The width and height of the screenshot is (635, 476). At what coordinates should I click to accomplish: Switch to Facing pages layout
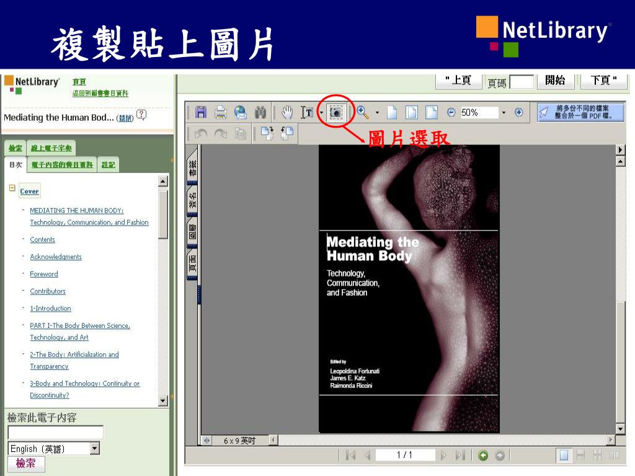[x=615, y=456]
